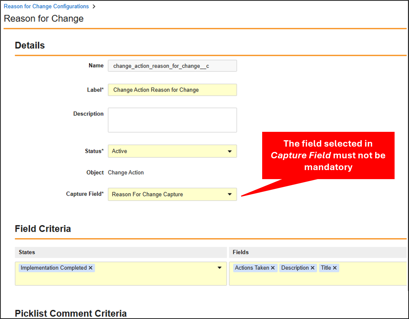Remove the Implementation Completed state tag
This screenshot has height=319, width=409.
tap(91, 268)
